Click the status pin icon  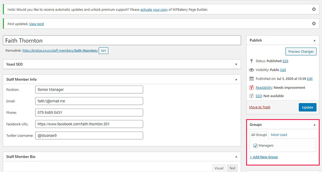click(251, 61)
